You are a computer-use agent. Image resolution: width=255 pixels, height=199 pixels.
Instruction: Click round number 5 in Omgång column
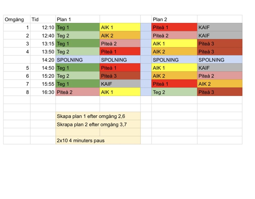pyautogui.click(x=17, y=68)
